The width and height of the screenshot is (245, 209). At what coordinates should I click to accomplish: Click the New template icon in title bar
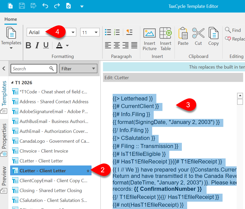coord(10,6)
